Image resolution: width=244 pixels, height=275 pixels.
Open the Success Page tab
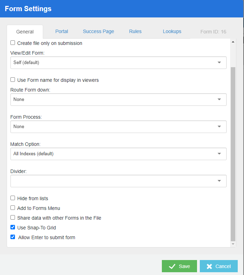click(99, 31)
